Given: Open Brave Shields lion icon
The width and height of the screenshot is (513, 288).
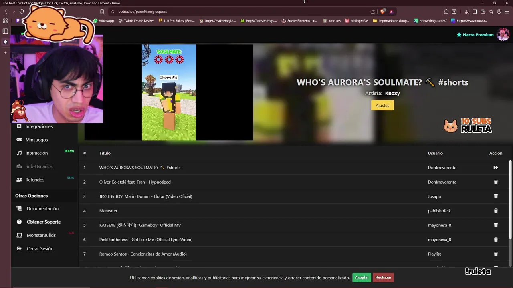Looking at the screenshot, I should tap(382, 12).
